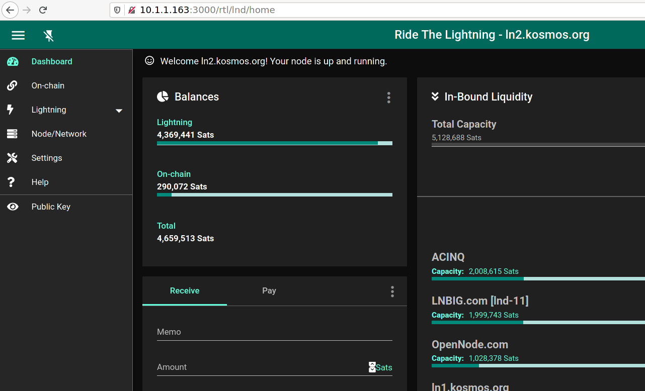Click the Amount input field
Image resolution: width=645 pixels, height=391 pixels.
click(262, 367)
